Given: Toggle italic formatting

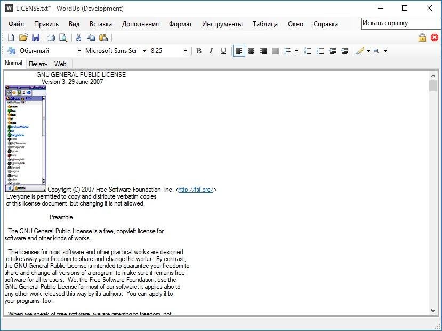Looking at the screenshot, I should tap(211, 51).
